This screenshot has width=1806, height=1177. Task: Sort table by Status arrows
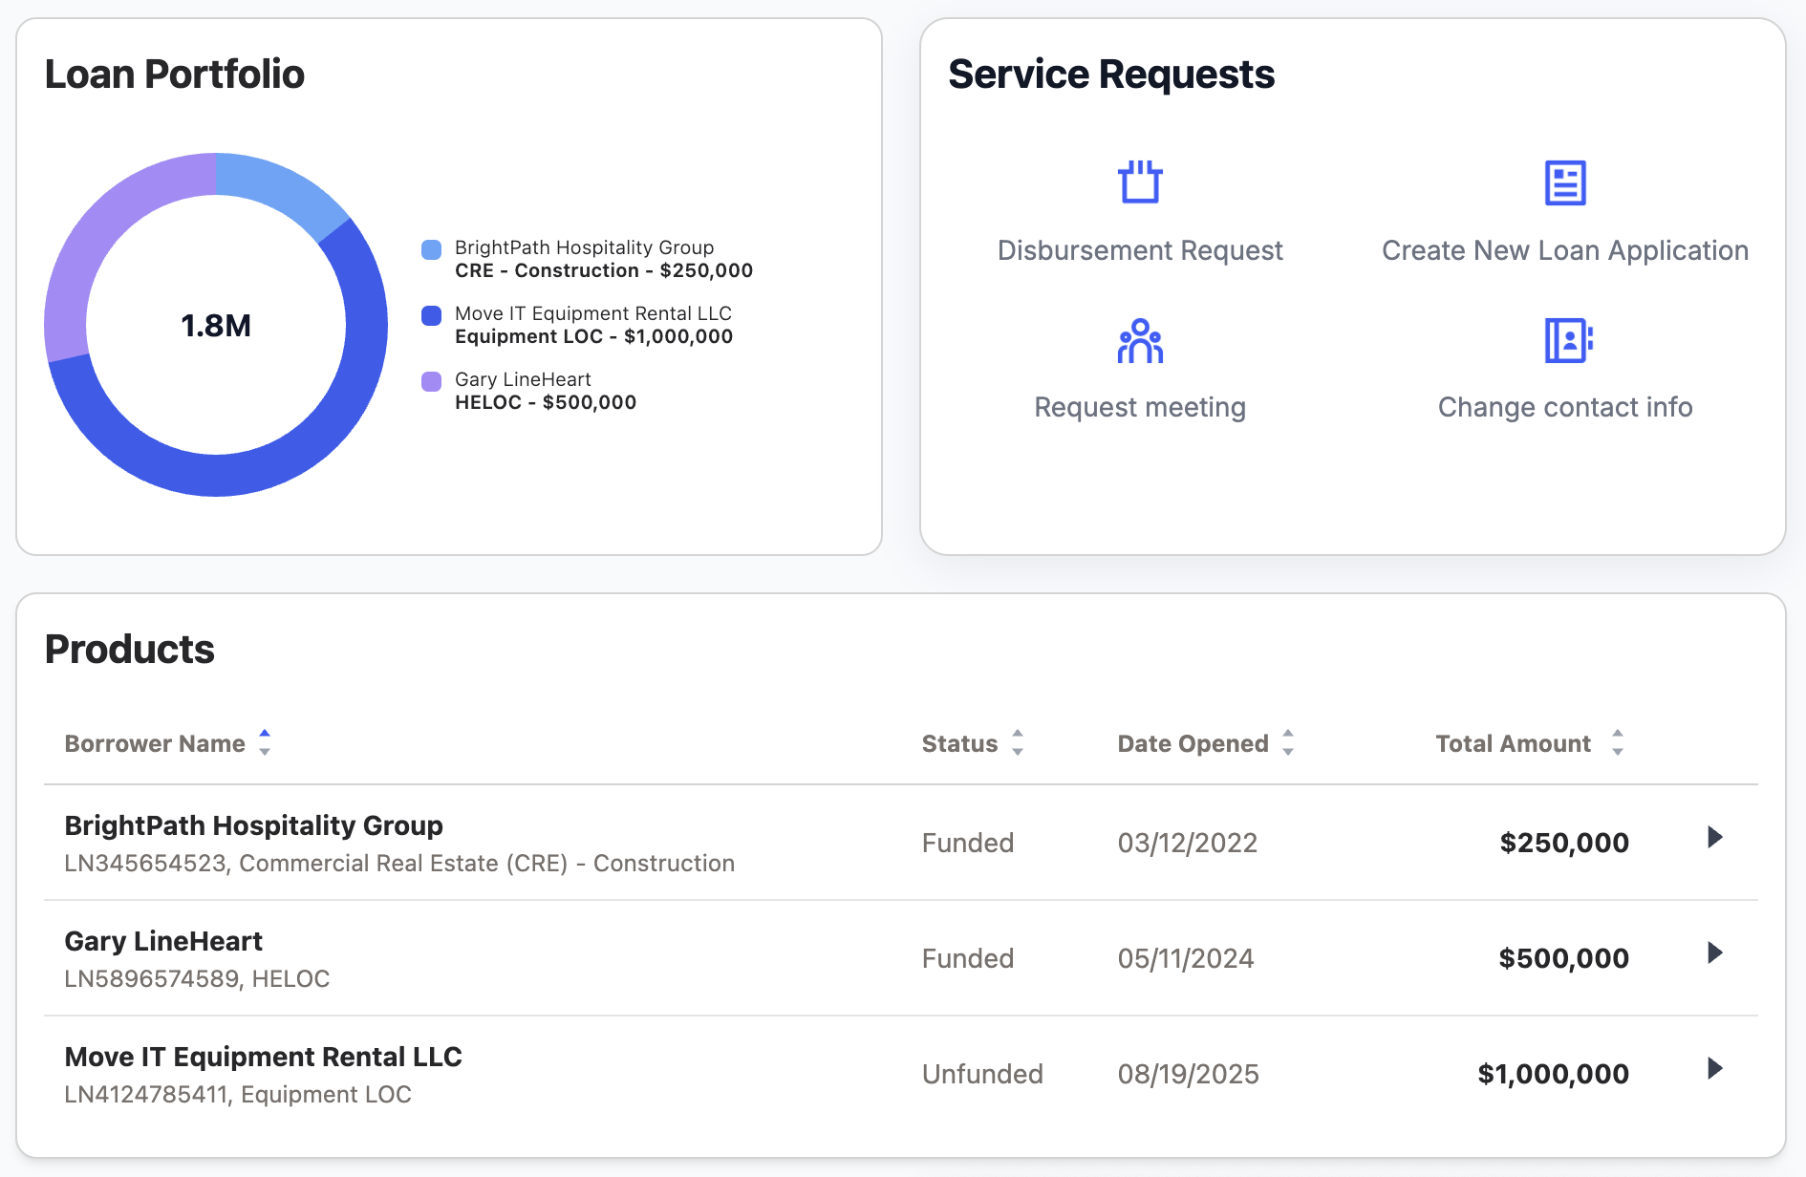pyautogui.click(x=1018, y=742)
